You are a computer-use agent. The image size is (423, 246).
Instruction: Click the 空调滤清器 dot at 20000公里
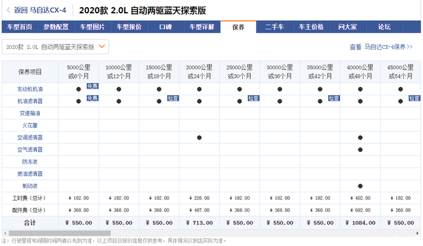pos(199,137)
